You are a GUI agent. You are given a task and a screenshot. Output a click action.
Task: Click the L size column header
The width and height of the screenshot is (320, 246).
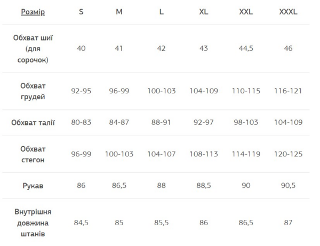(162, 12)
